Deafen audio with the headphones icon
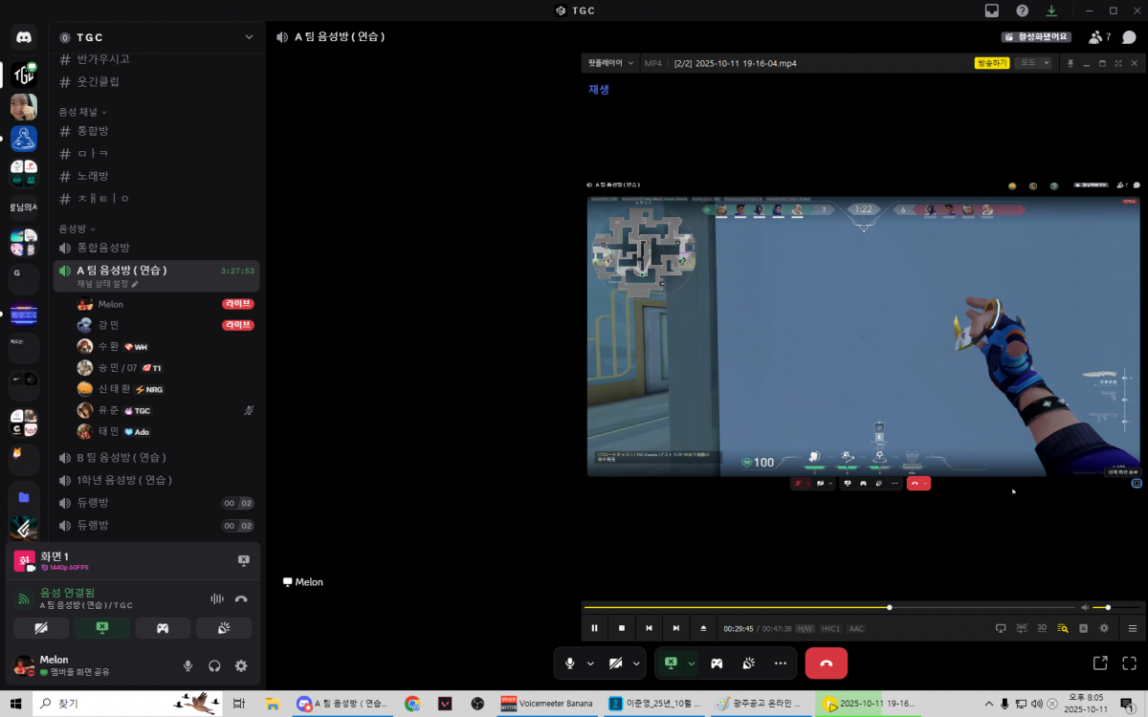This screenshot has width=1148, height=717. pos(215,665)
